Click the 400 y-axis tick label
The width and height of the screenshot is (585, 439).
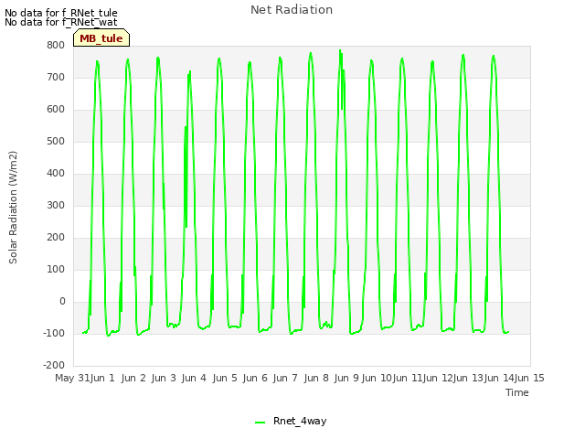tap(56, 173)
